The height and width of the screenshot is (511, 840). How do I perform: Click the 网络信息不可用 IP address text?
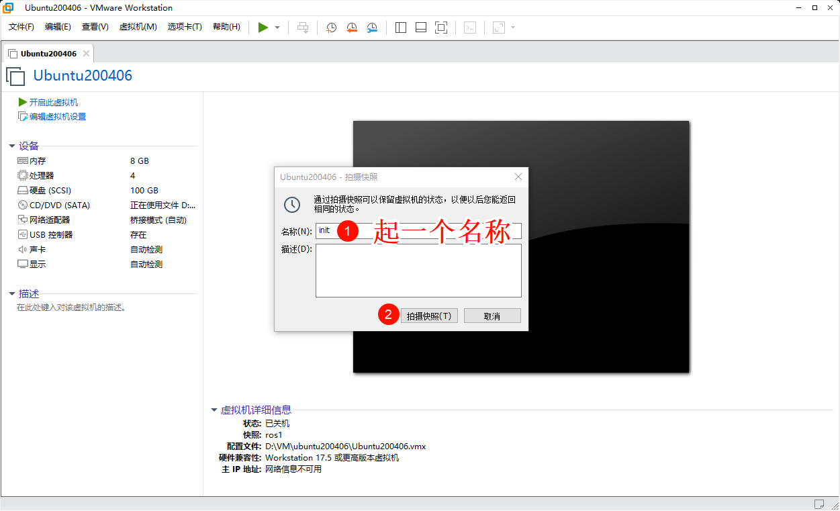pos(293,469)
